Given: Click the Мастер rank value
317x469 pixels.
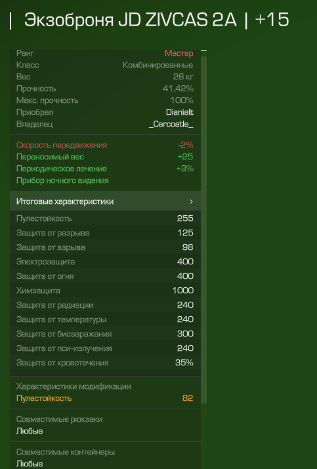Looking at the screenshot, I should (x=179, y=53).
